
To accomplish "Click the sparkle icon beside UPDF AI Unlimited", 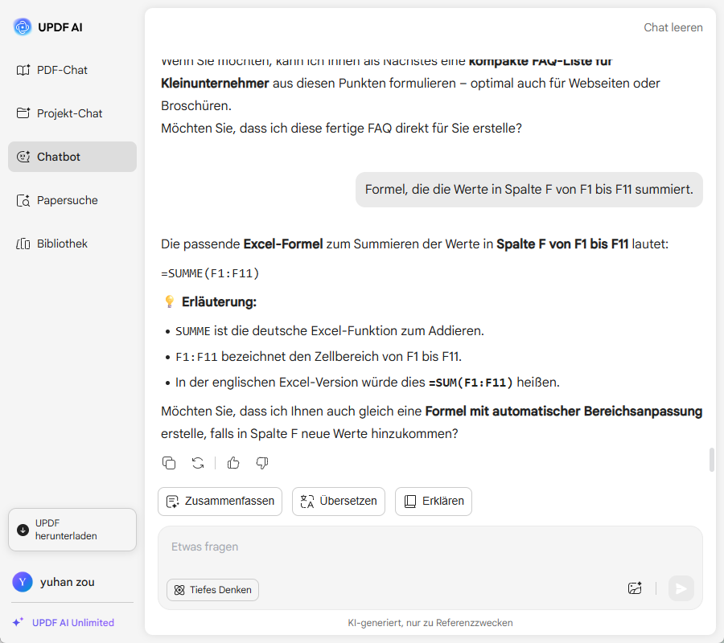I will [18, 622].
